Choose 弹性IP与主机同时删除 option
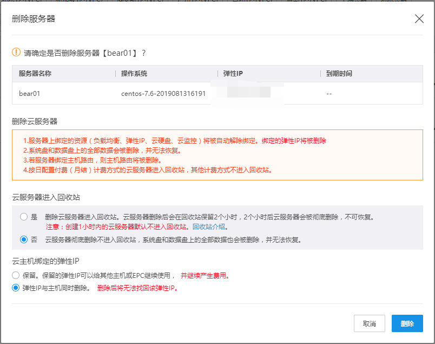Viewport: 435px width, 344px height. (x=16, y=288)
